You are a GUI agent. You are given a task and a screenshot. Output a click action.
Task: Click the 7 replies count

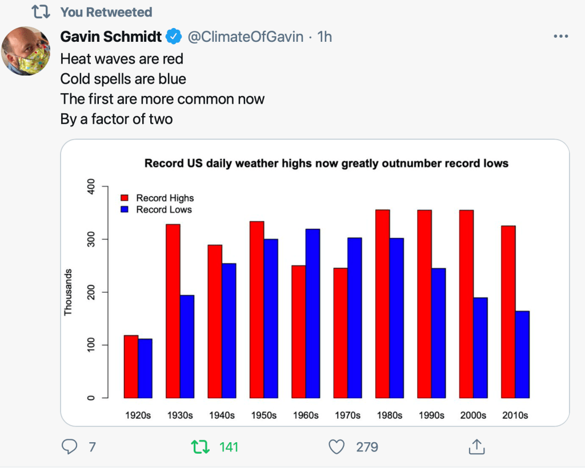coord(92,447)
